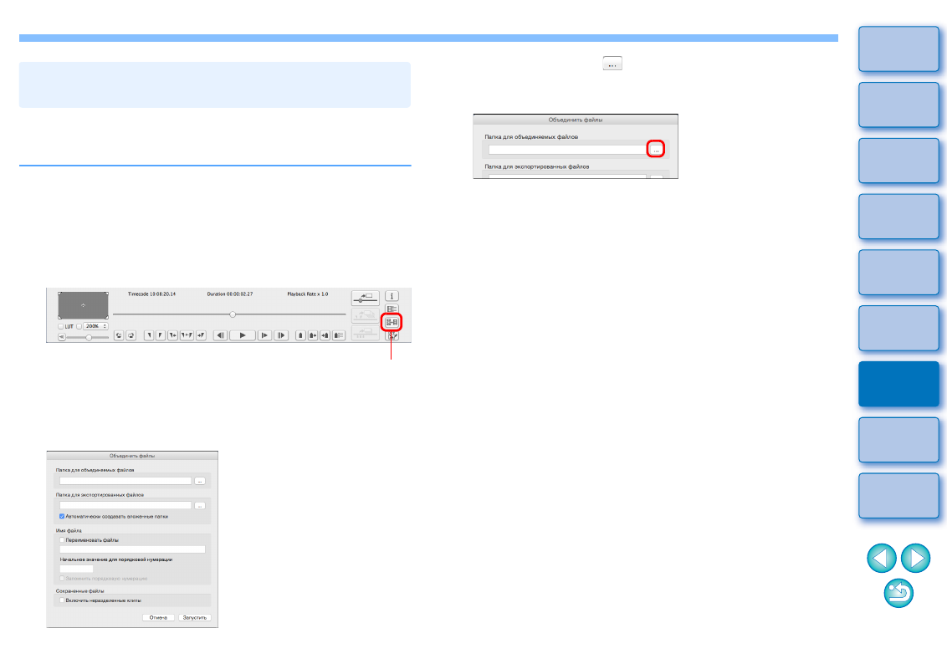Viewport: 947px width, 669px height.
Task: Click the standalone '...' button at top
Action: click(612, 64)
